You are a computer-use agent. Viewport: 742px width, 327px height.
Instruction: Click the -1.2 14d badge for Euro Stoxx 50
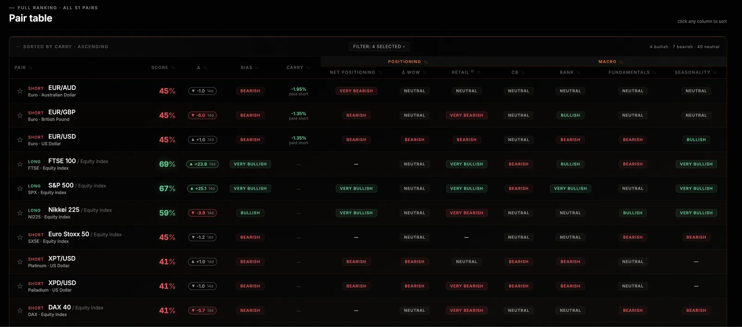[x=202, y=237]
